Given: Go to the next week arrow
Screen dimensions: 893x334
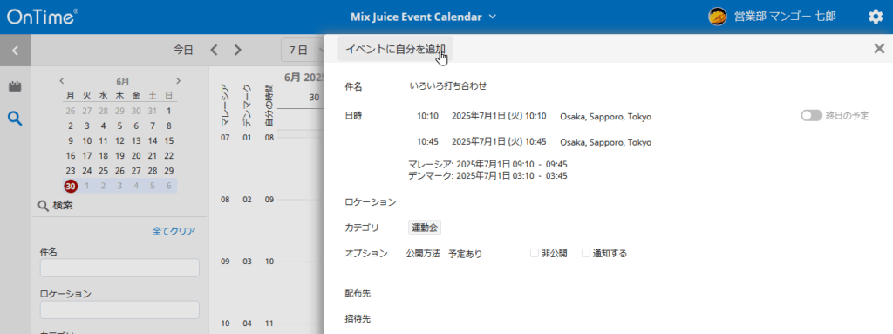Looking at the screenshot, I should 238,51.
